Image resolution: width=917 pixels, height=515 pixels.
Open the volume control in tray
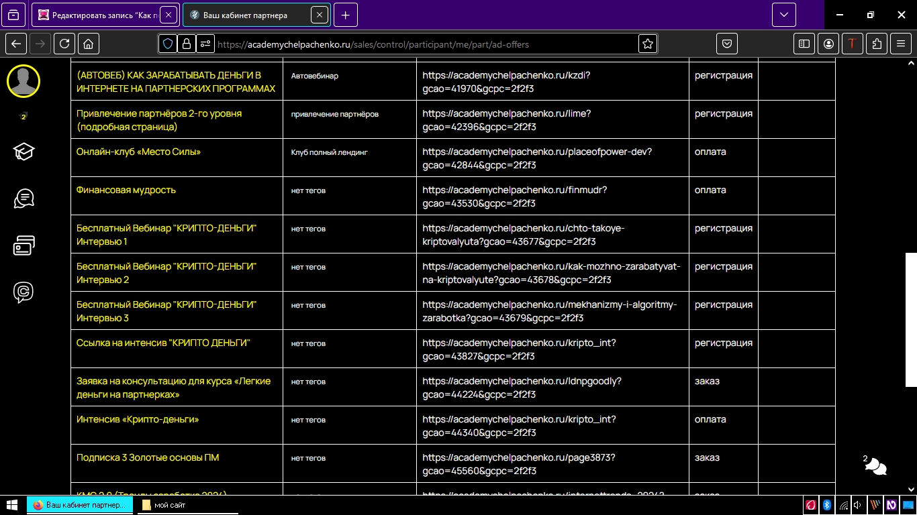[x=857, y=505]
